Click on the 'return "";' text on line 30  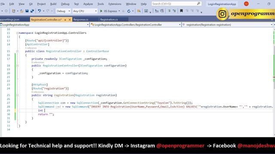pyautogui.click(x=46, y=114)
